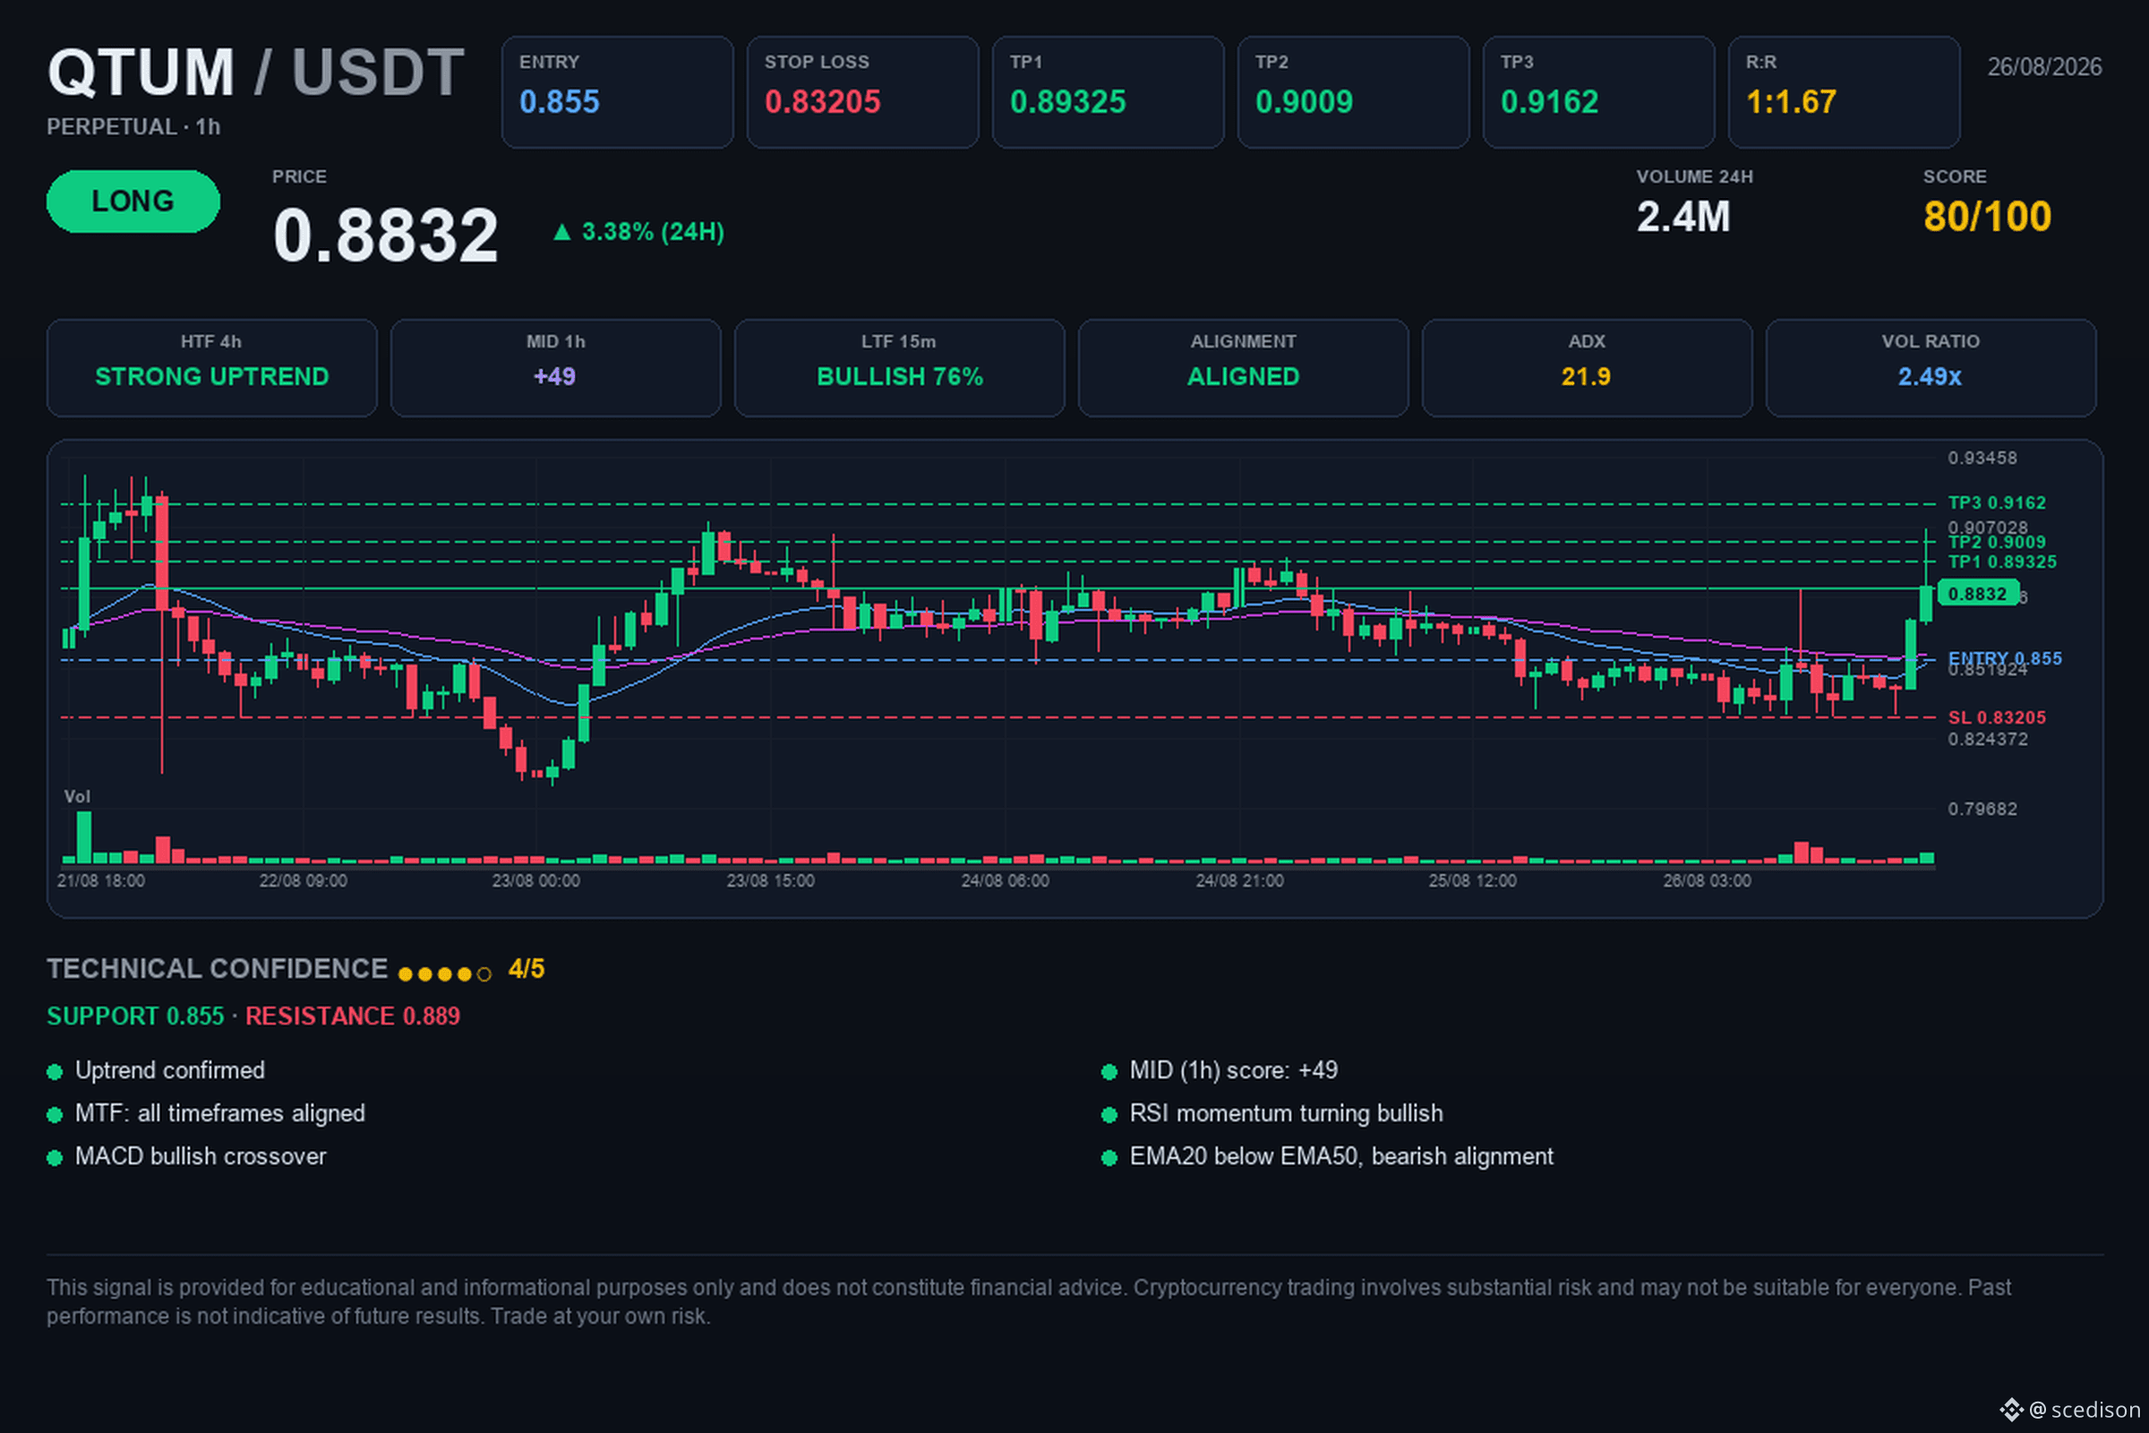Click the 24/08 21:00 time axis label

(x=1240, y=881)
